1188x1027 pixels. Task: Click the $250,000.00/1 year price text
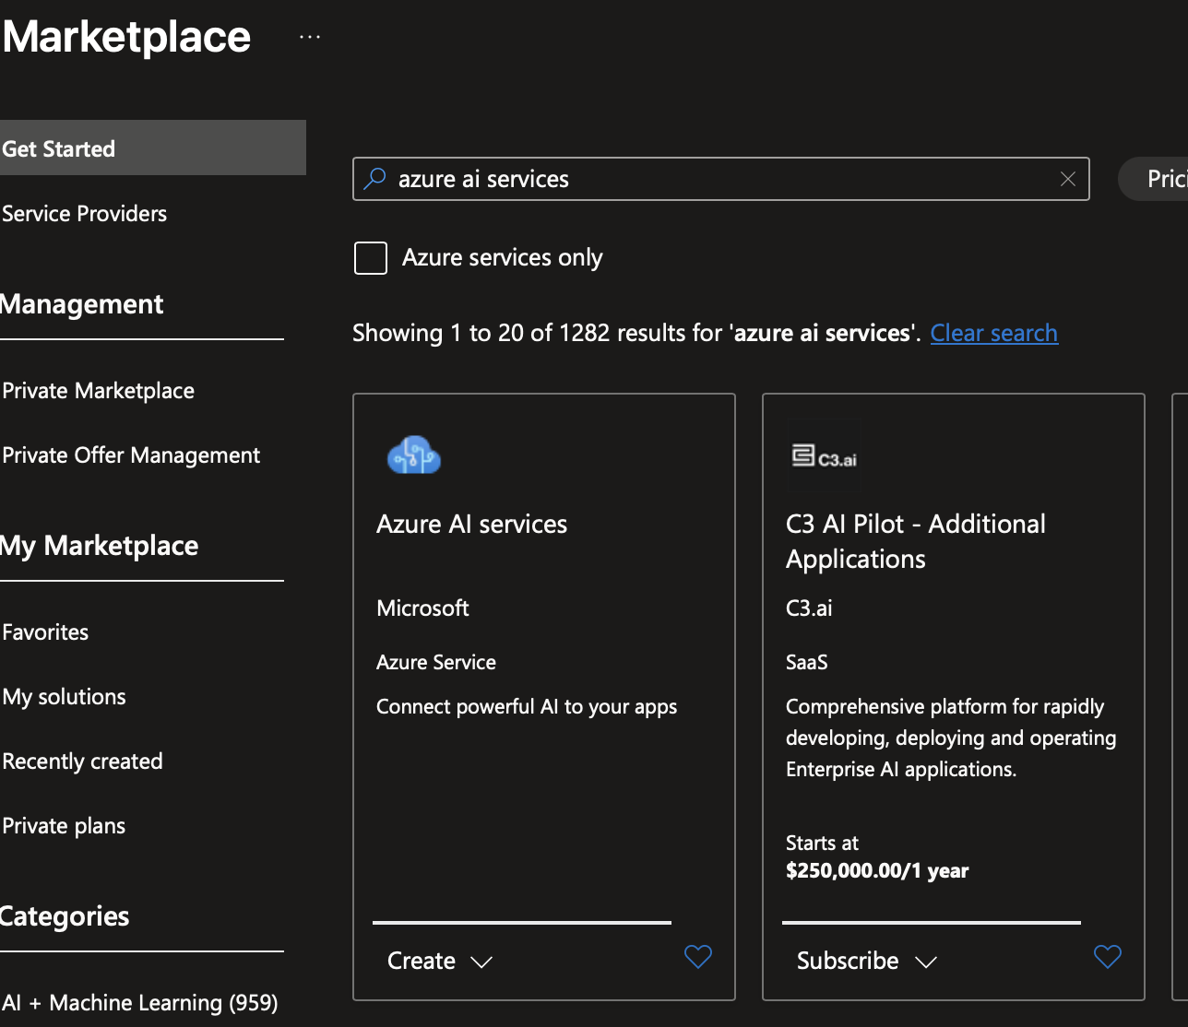877,871
